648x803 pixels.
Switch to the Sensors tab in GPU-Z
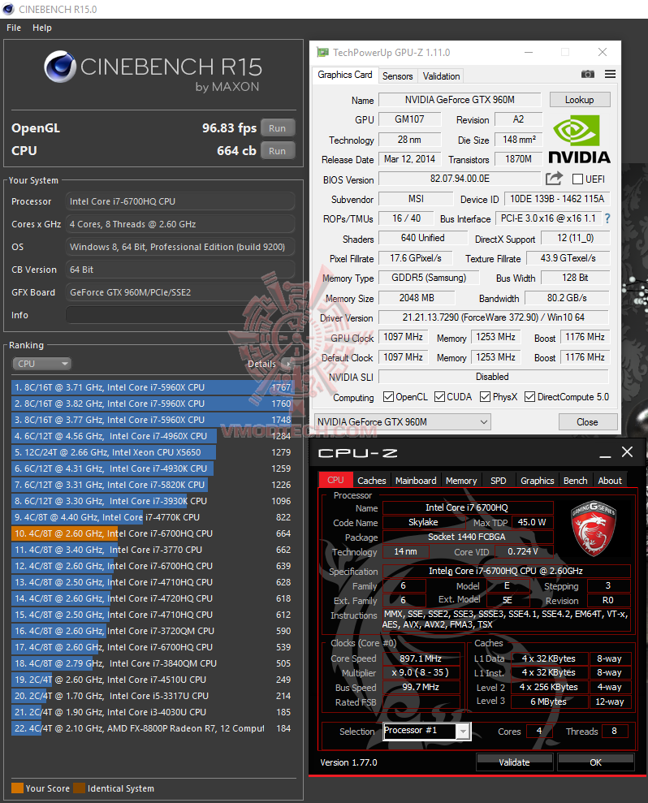[x=398, y=76]
